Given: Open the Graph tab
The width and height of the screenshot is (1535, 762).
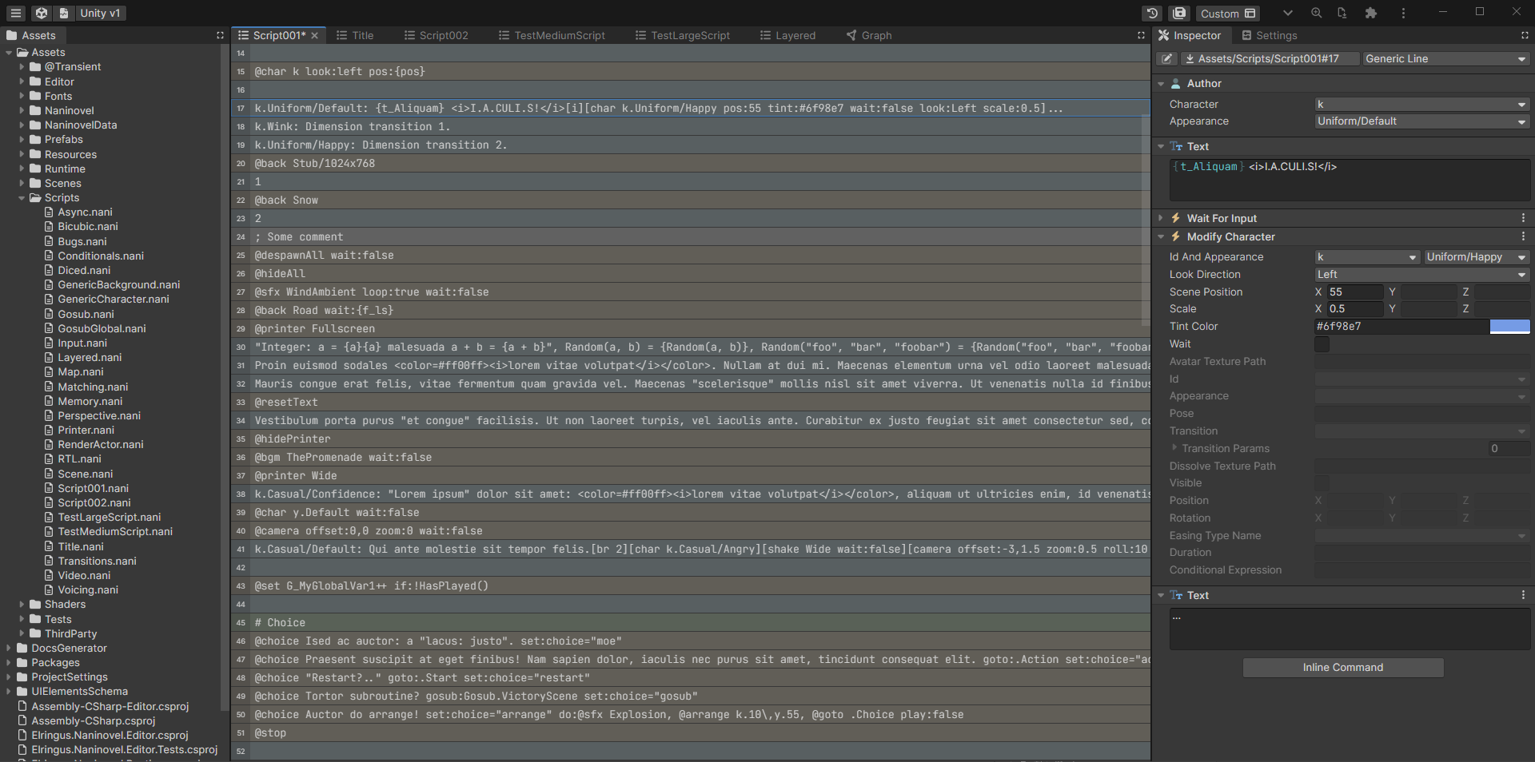Looking at the screenshot, I should pos(869,35).
